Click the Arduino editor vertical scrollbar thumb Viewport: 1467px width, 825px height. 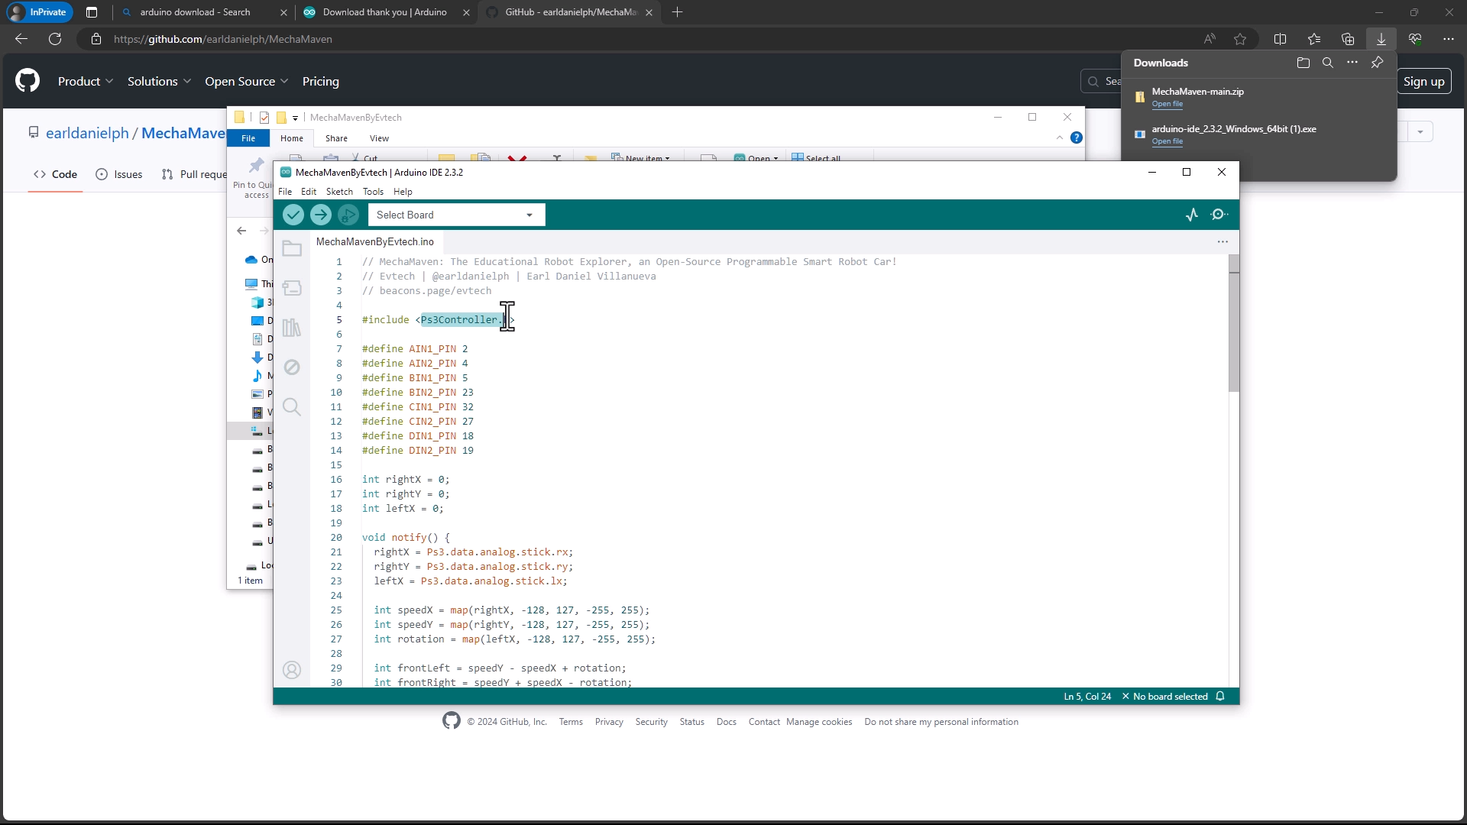[1233, 323]
